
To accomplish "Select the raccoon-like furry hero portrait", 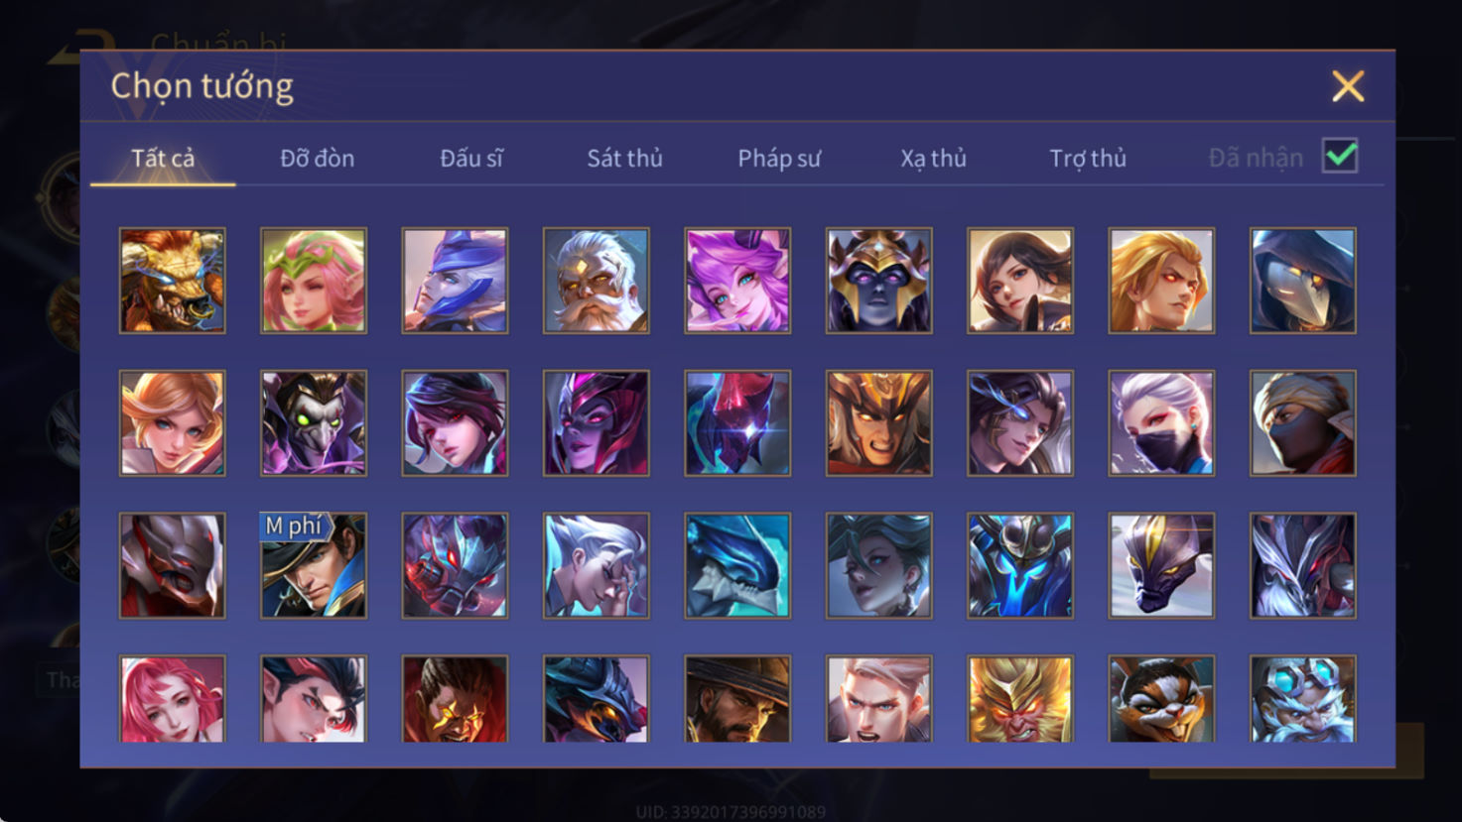I will coord(1161,699).
